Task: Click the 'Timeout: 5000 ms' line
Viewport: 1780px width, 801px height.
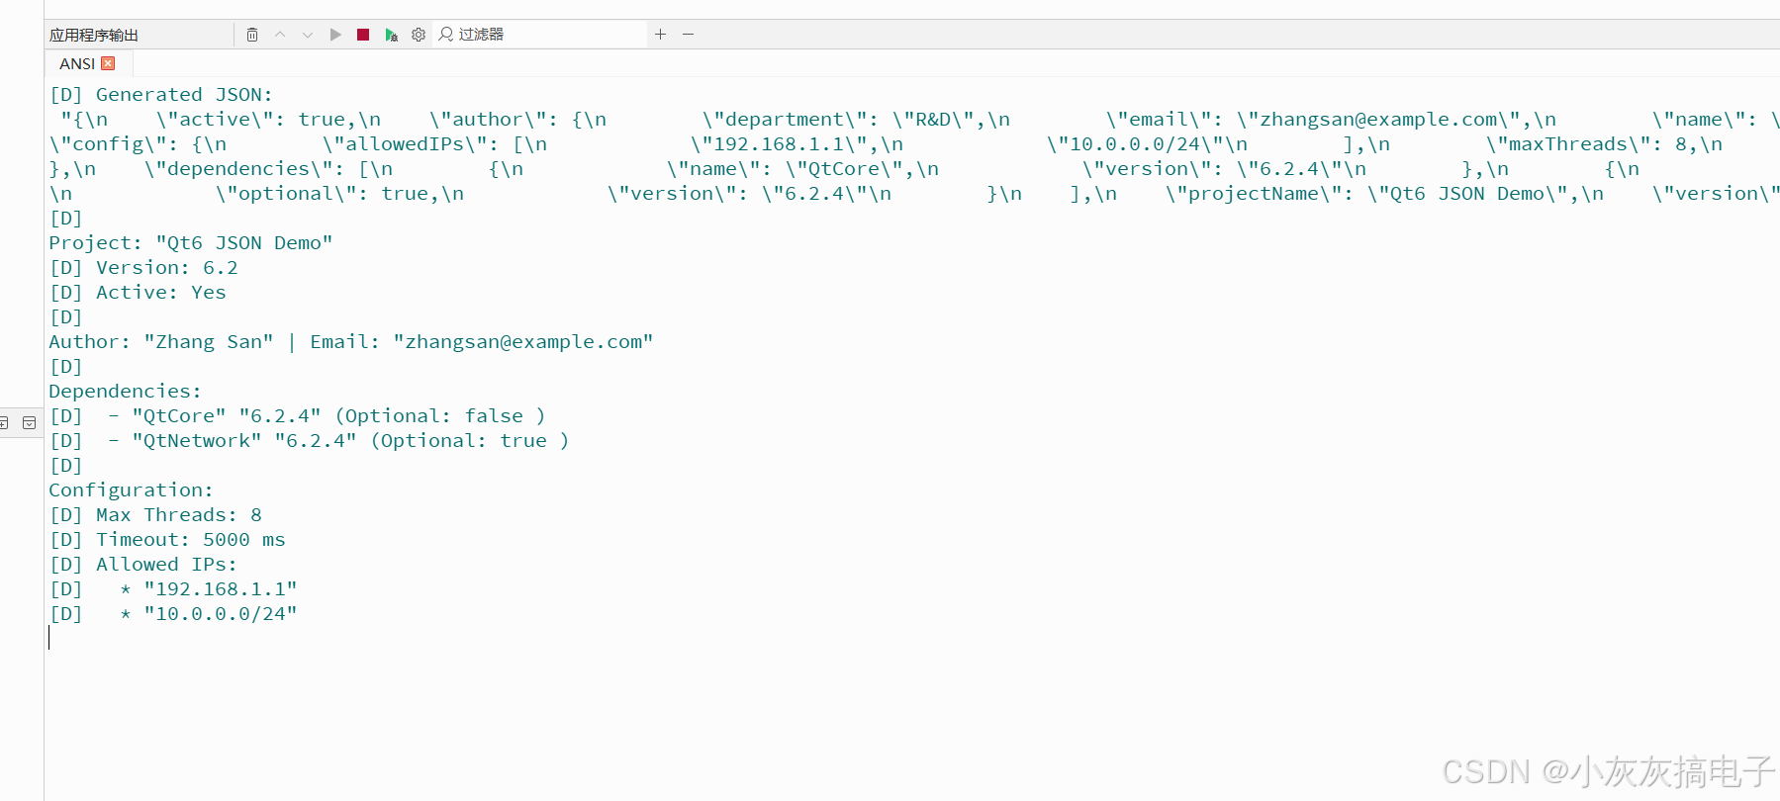Action: coord(168,540)
